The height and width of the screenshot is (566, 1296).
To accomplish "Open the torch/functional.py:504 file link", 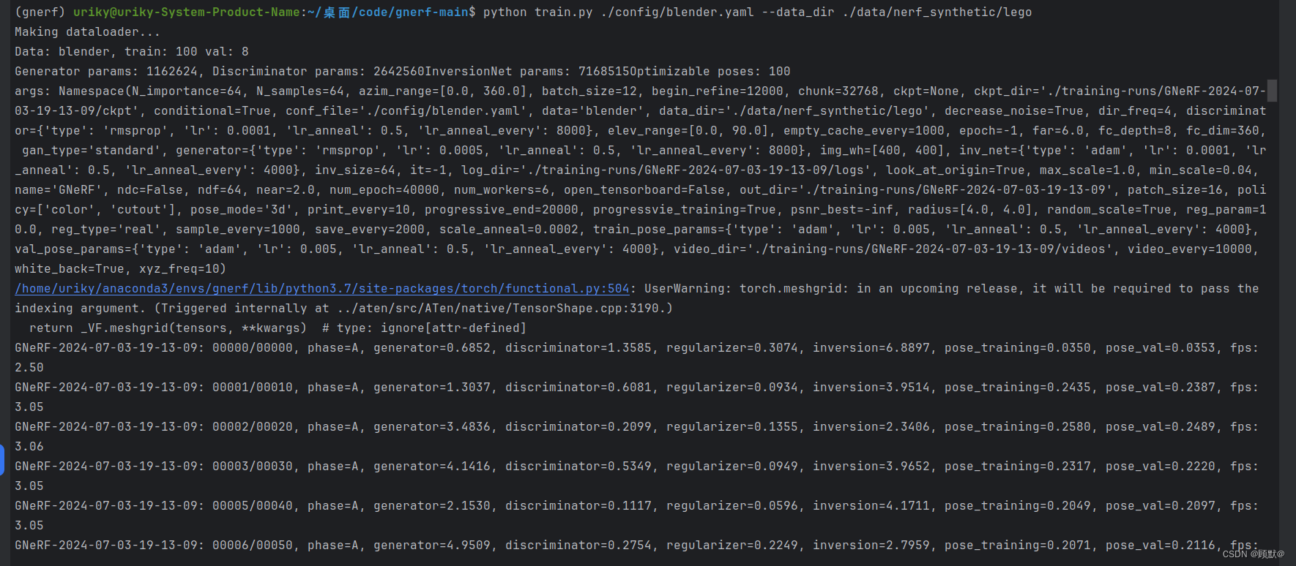I will click(322, 289).
